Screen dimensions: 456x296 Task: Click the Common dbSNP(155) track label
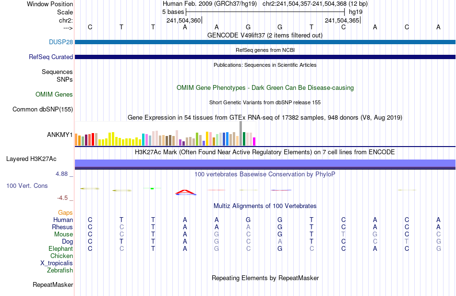43,109
